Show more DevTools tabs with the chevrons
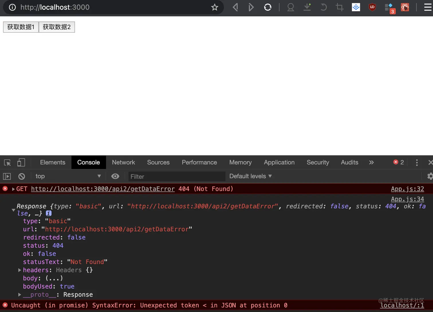 pos(371,162)
